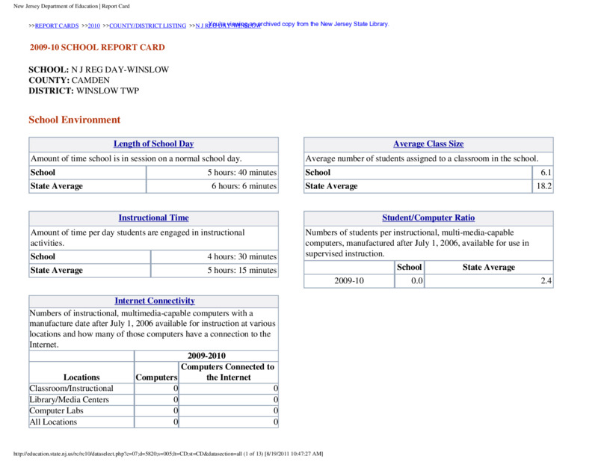Viewport: 598px width, 462px height.
Task: Select the 'Computers Connected to the Internet' header
Action: click(228, 372)
